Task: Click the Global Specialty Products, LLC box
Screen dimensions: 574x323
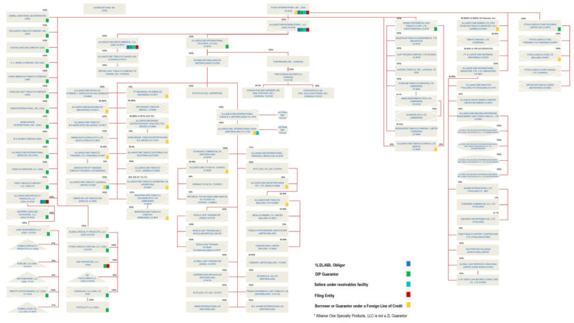Action: [87, 233]
